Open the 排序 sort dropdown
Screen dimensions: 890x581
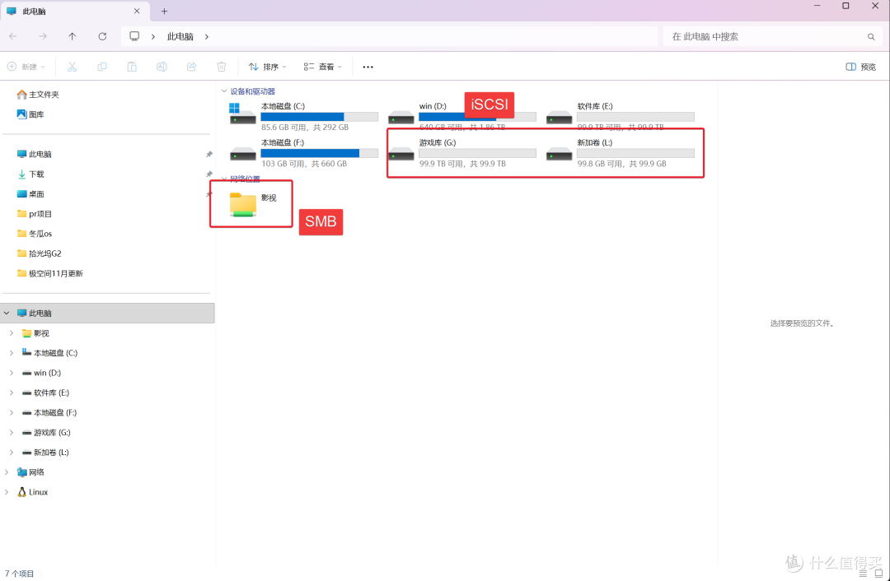[x=267, y=67]
